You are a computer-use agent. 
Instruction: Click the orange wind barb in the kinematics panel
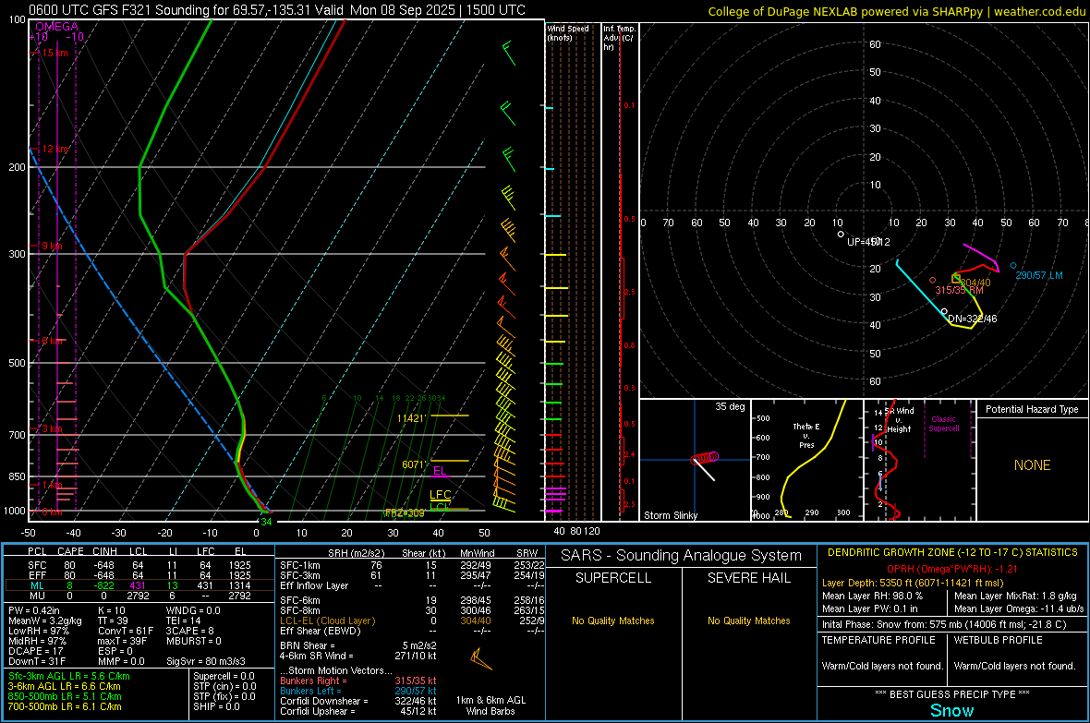(481, 658)
